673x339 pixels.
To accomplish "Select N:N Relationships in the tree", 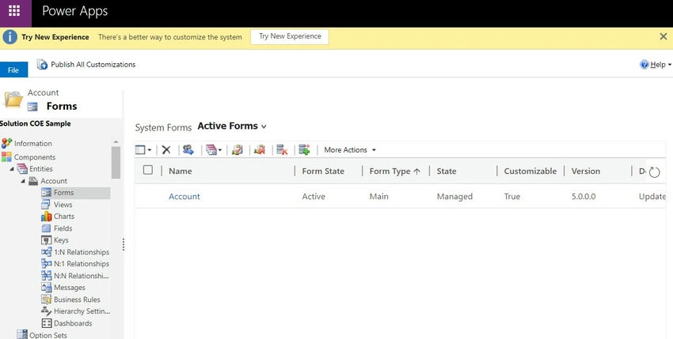I will [x=81, y=276].
